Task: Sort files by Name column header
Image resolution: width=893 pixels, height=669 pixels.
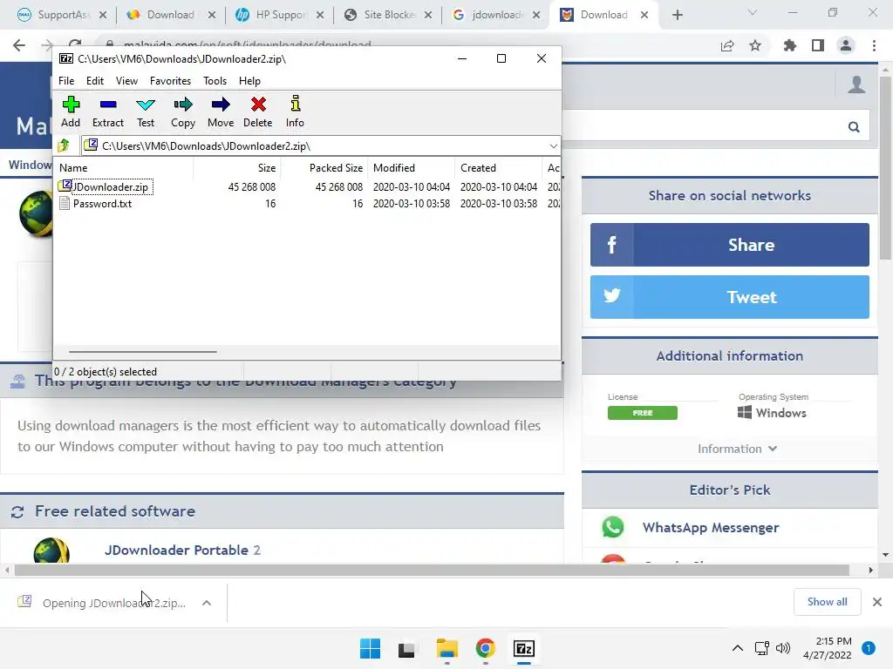Action: 124,168
